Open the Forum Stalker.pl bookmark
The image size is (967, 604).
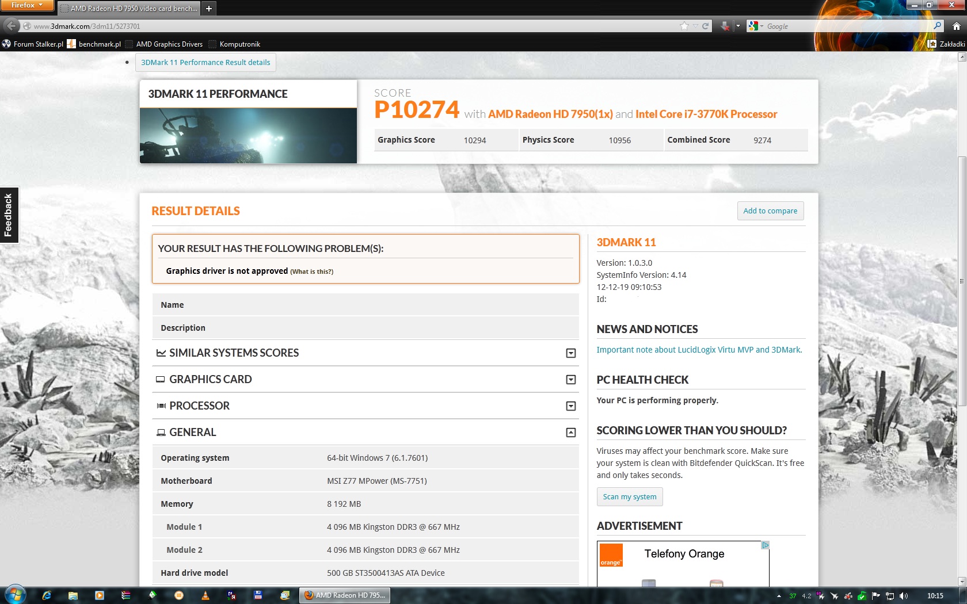33,44
